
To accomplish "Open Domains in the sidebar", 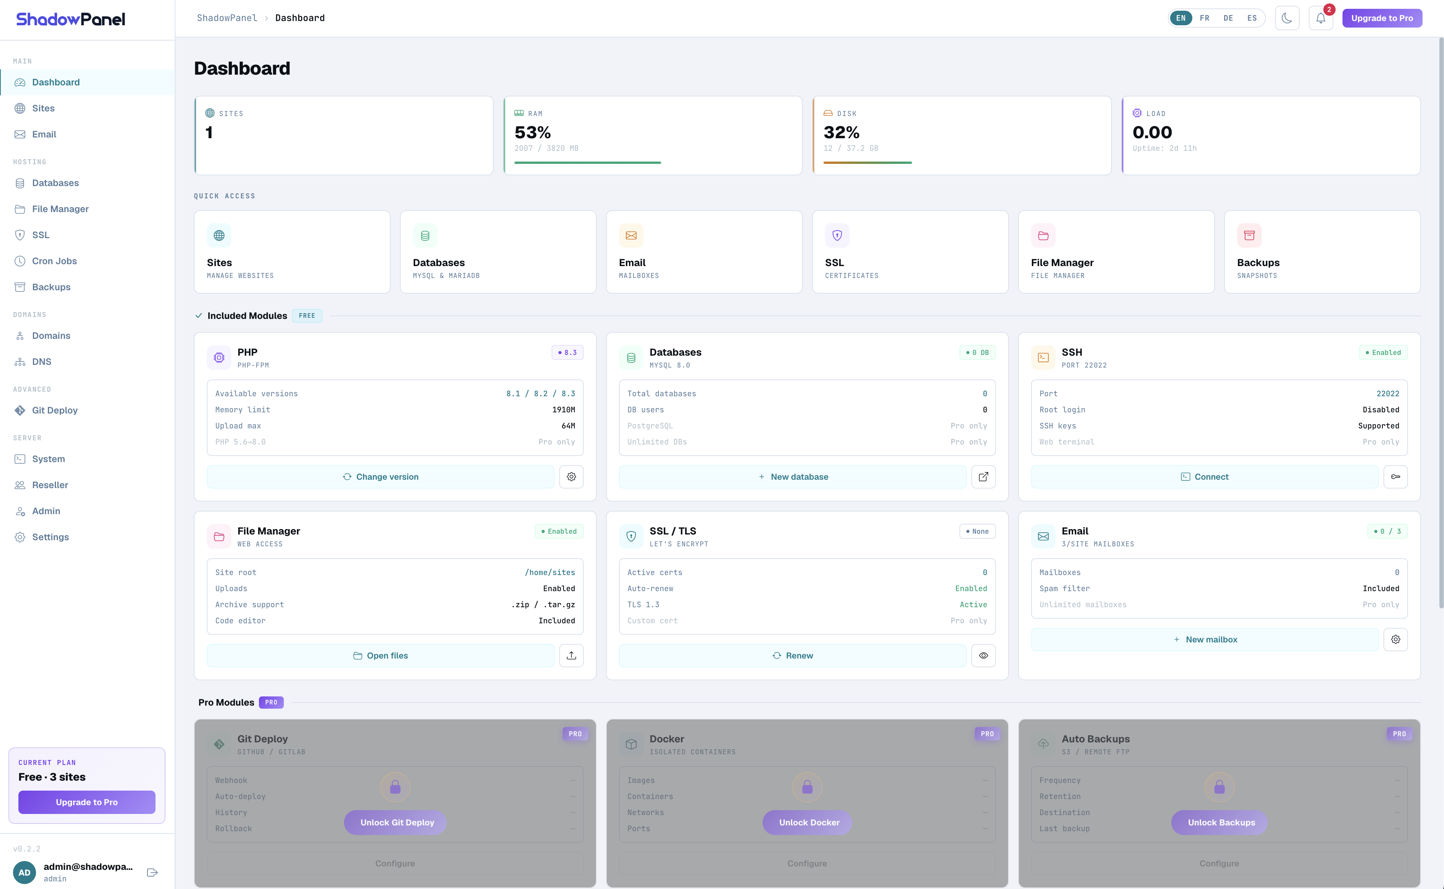I will point(87,336).
